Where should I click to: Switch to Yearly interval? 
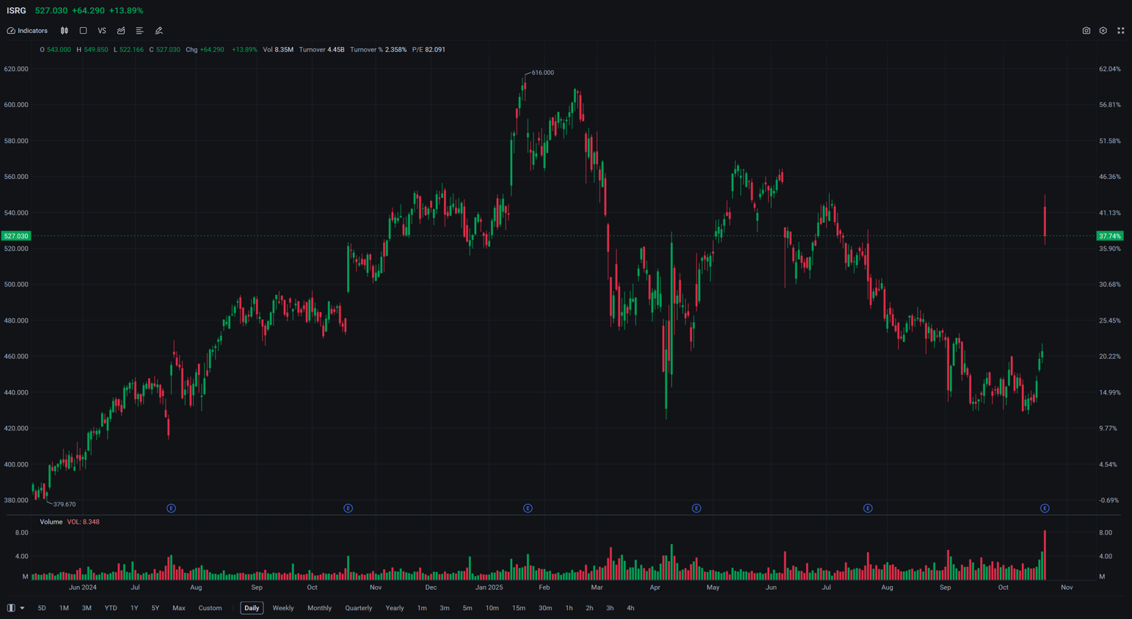(x=395, y=608)
